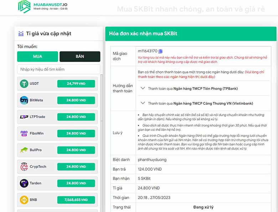Click the Biệt danh label
The height and width of the screenshot is (212, 278).
(121, 160)
